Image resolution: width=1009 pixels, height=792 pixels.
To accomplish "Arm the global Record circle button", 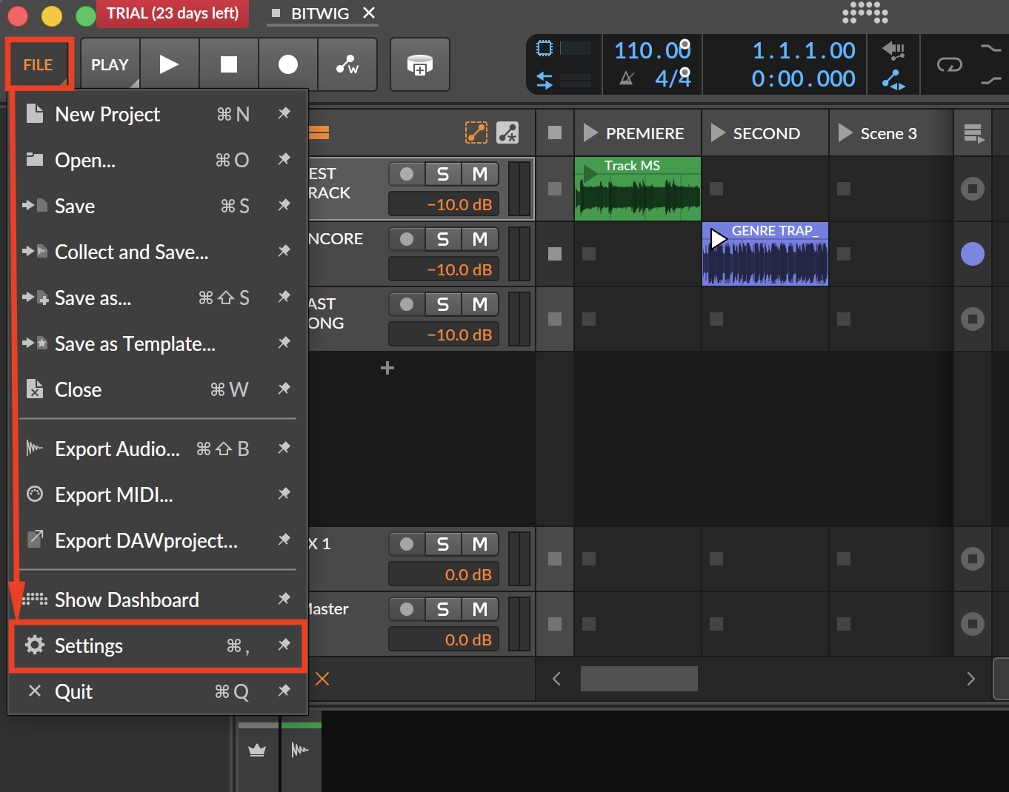I will point(288,65).
